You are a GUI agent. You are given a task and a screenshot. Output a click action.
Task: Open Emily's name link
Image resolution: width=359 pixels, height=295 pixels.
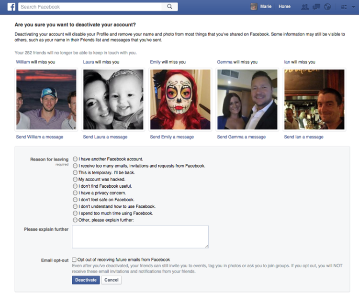[x=155, y=62]
